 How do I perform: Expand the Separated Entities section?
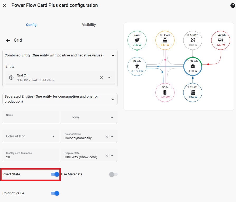click(113, 99)
